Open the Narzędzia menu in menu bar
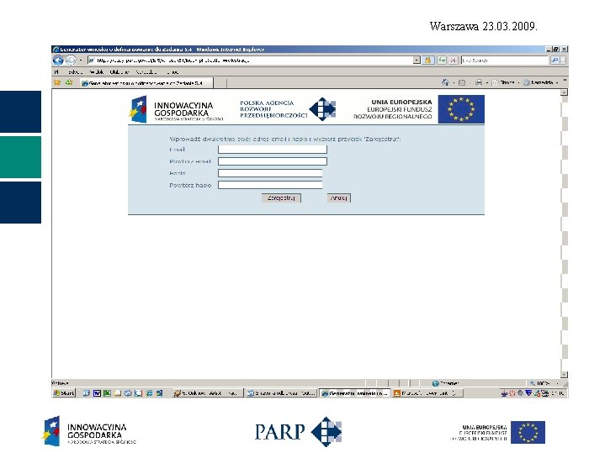This screenshot has width=589, height=453. point(146,71)
